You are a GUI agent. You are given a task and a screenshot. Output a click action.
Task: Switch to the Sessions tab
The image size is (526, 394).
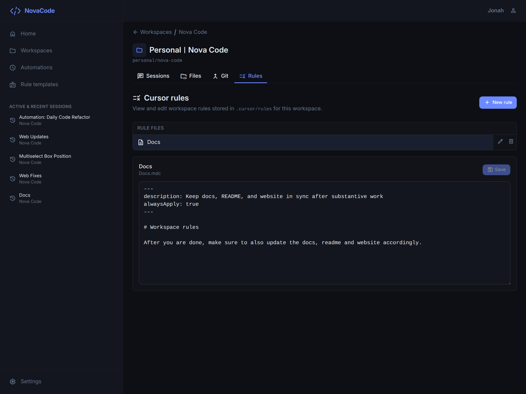(x=153, y=76)
